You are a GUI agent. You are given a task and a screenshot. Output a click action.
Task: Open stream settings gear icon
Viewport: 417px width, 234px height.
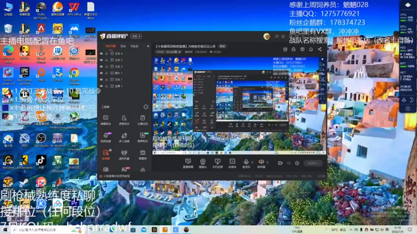[x=297, y=163]
